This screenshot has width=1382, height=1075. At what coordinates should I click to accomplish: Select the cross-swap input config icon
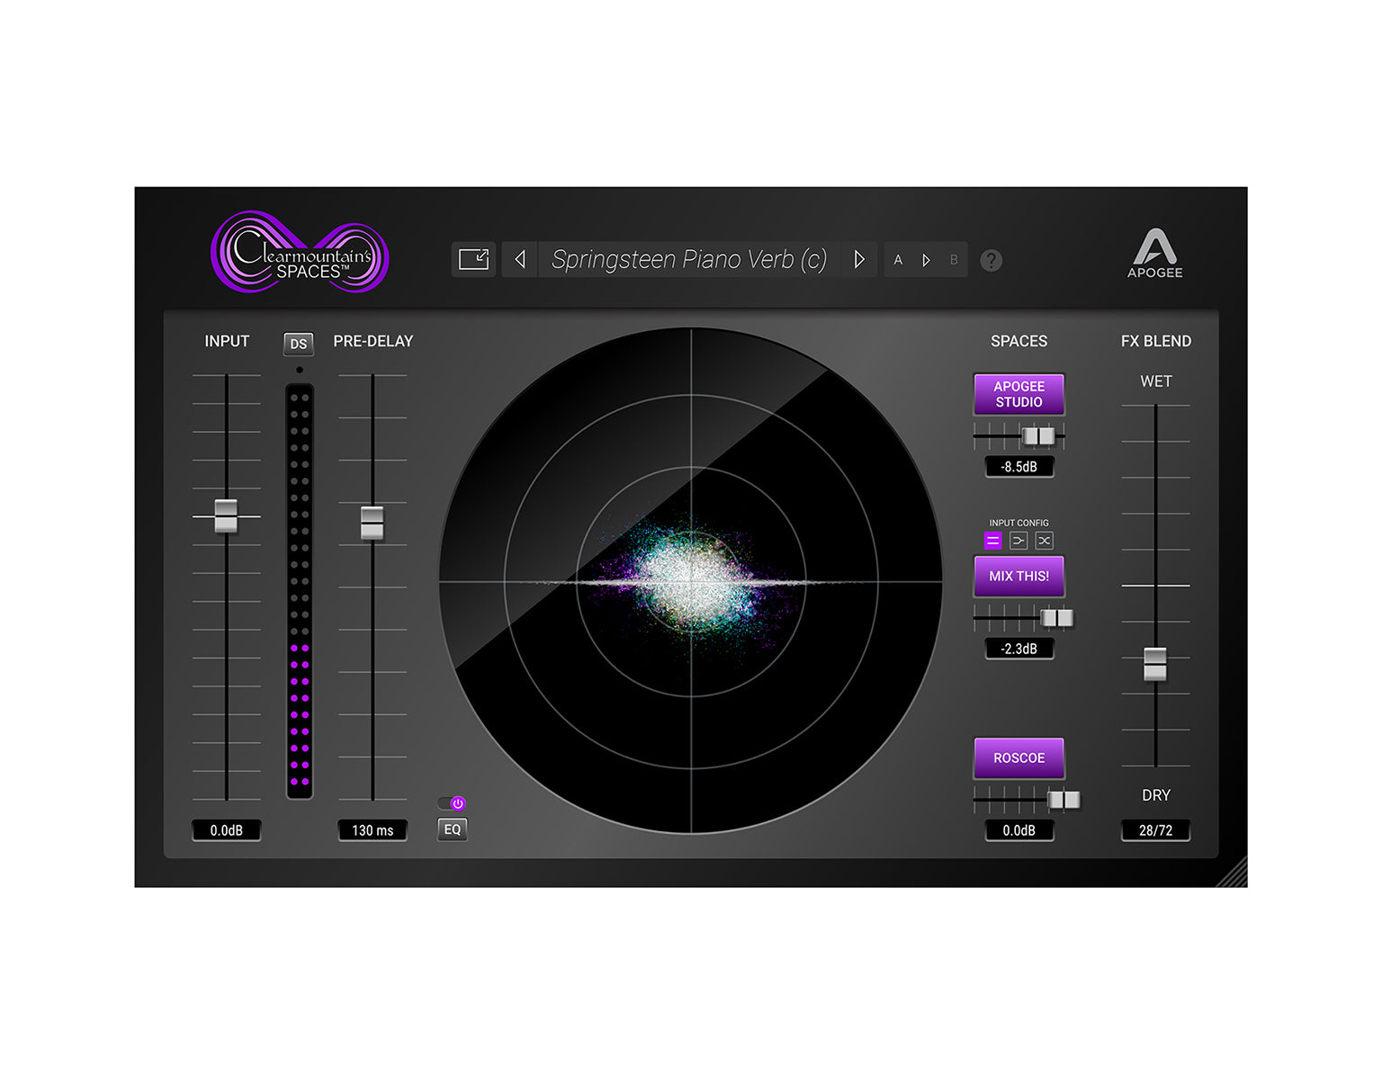(x=1044, y=541)
